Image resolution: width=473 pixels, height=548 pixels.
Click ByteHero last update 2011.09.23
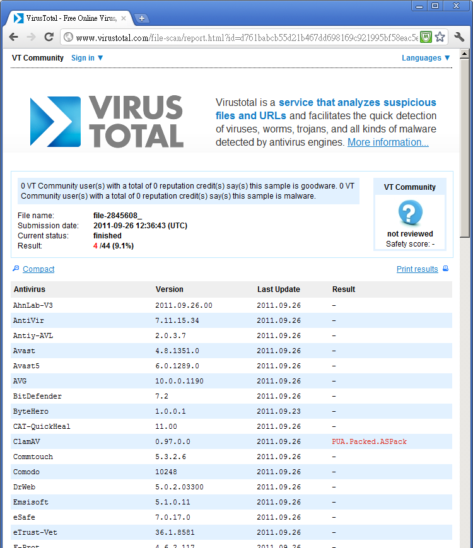(279, 411)
